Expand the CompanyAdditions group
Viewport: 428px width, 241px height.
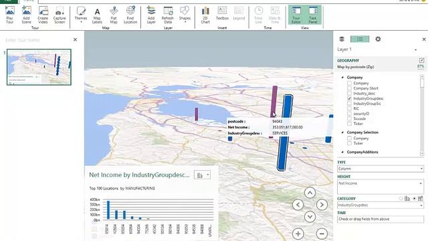coord(342,152)
